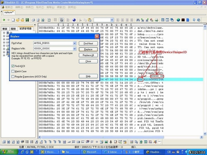The image size is (207, 155).
Task: Click the blue globe web icon
Action: point(74,20)
